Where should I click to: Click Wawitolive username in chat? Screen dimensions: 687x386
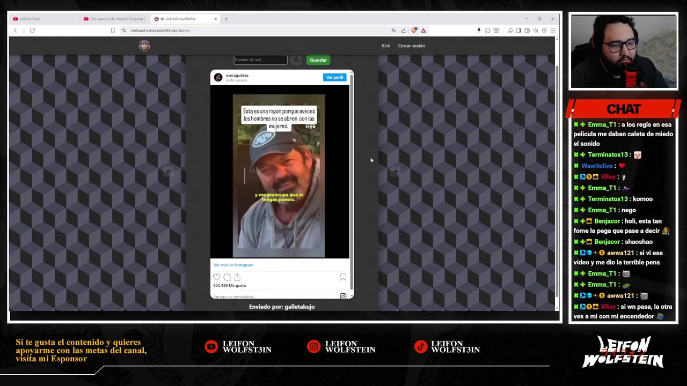(x=597, y=166)
